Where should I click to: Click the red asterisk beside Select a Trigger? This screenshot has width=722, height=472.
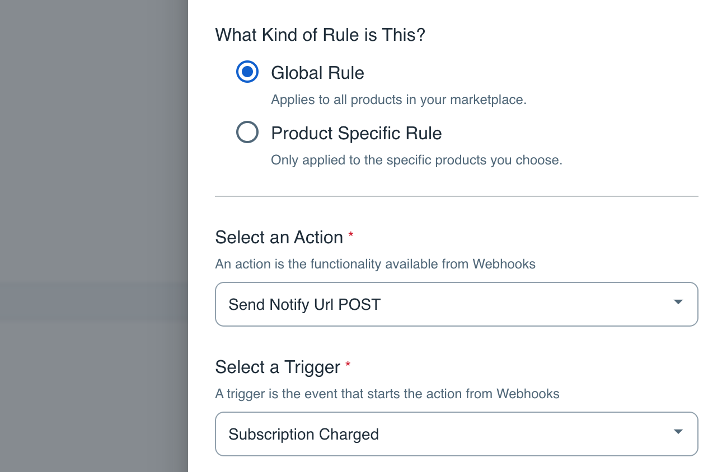(x=348, y=365)
